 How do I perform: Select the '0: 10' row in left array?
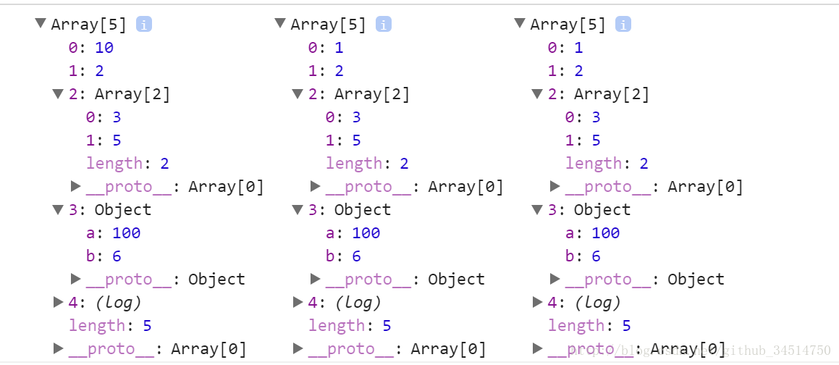[x=91, y=48]
